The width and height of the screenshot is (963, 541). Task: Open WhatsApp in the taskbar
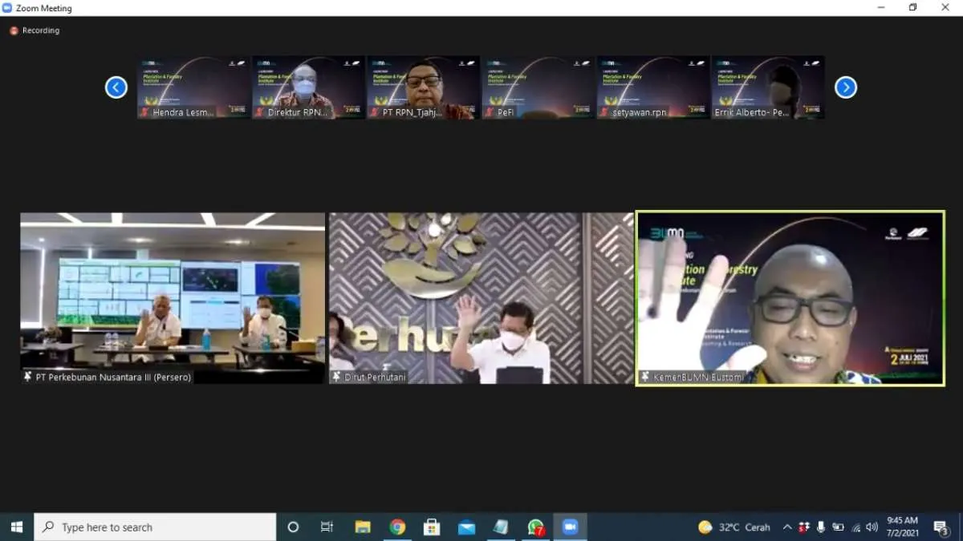535,527
